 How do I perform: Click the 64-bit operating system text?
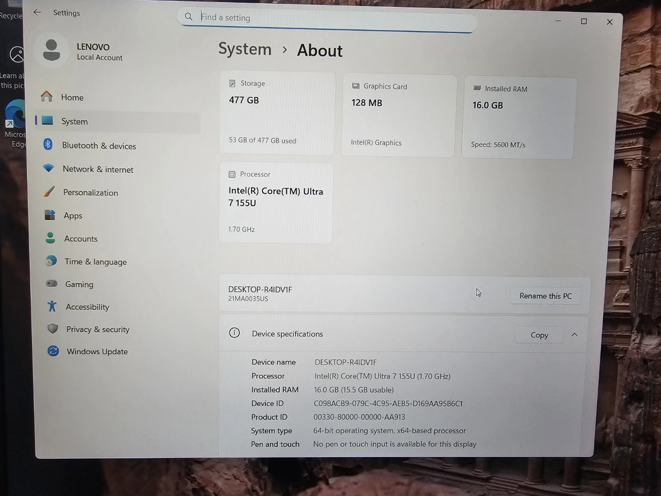pyautogui.click(x=389, y=430)
